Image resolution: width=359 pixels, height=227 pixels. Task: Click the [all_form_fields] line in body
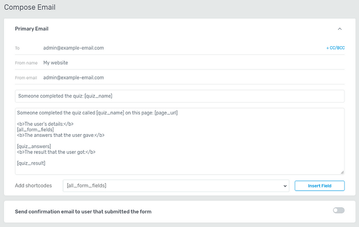(36, 130)
